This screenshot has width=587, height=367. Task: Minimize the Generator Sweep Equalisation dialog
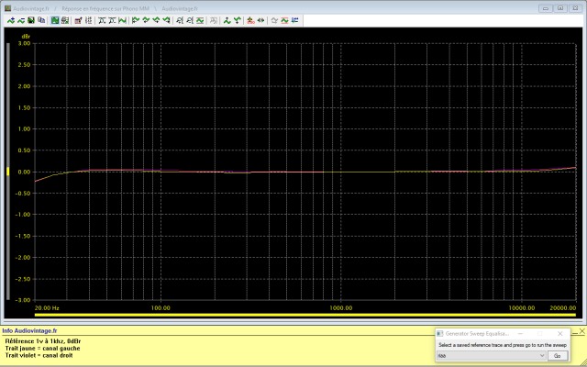coord(520,333)
